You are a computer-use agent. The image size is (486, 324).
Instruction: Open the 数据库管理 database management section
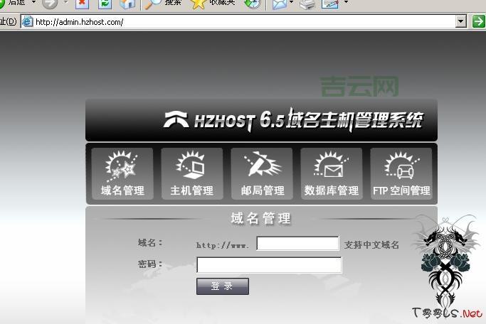331,174
